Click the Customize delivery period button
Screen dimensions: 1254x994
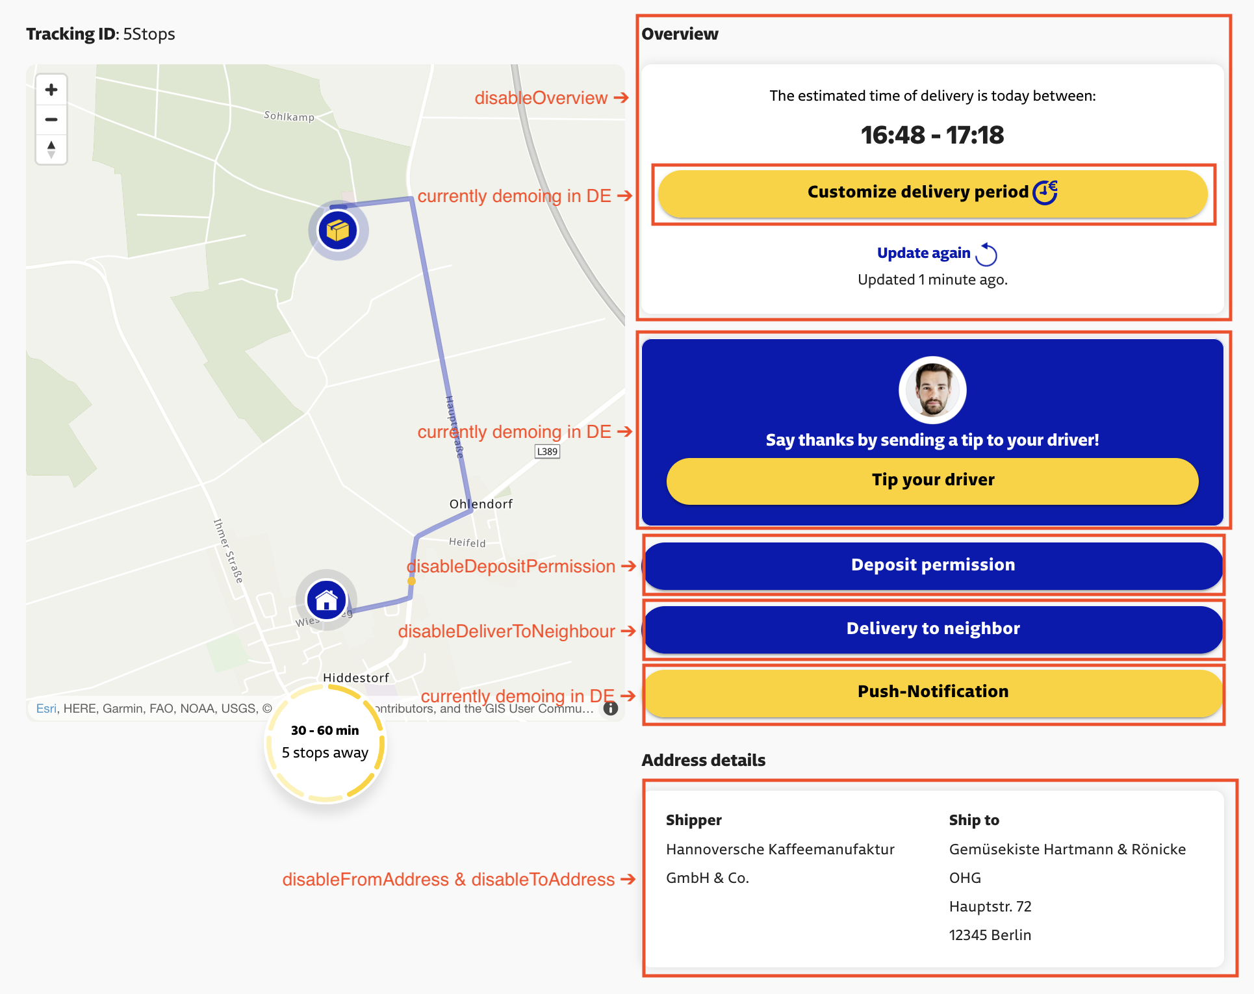[x=932, y=191]
